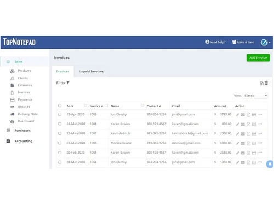Screen dimensions: 274x205
Task: Open PDF icon for invoice 1004
Action: [x=249, y=162]
